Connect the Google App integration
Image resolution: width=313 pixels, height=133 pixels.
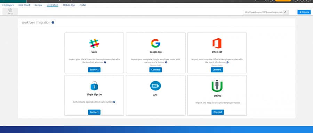[x=155, y=70]
